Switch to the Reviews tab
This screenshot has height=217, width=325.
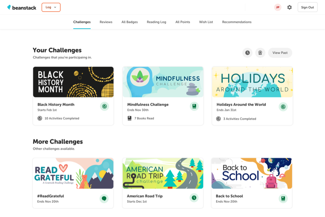(x=106, y=22)
